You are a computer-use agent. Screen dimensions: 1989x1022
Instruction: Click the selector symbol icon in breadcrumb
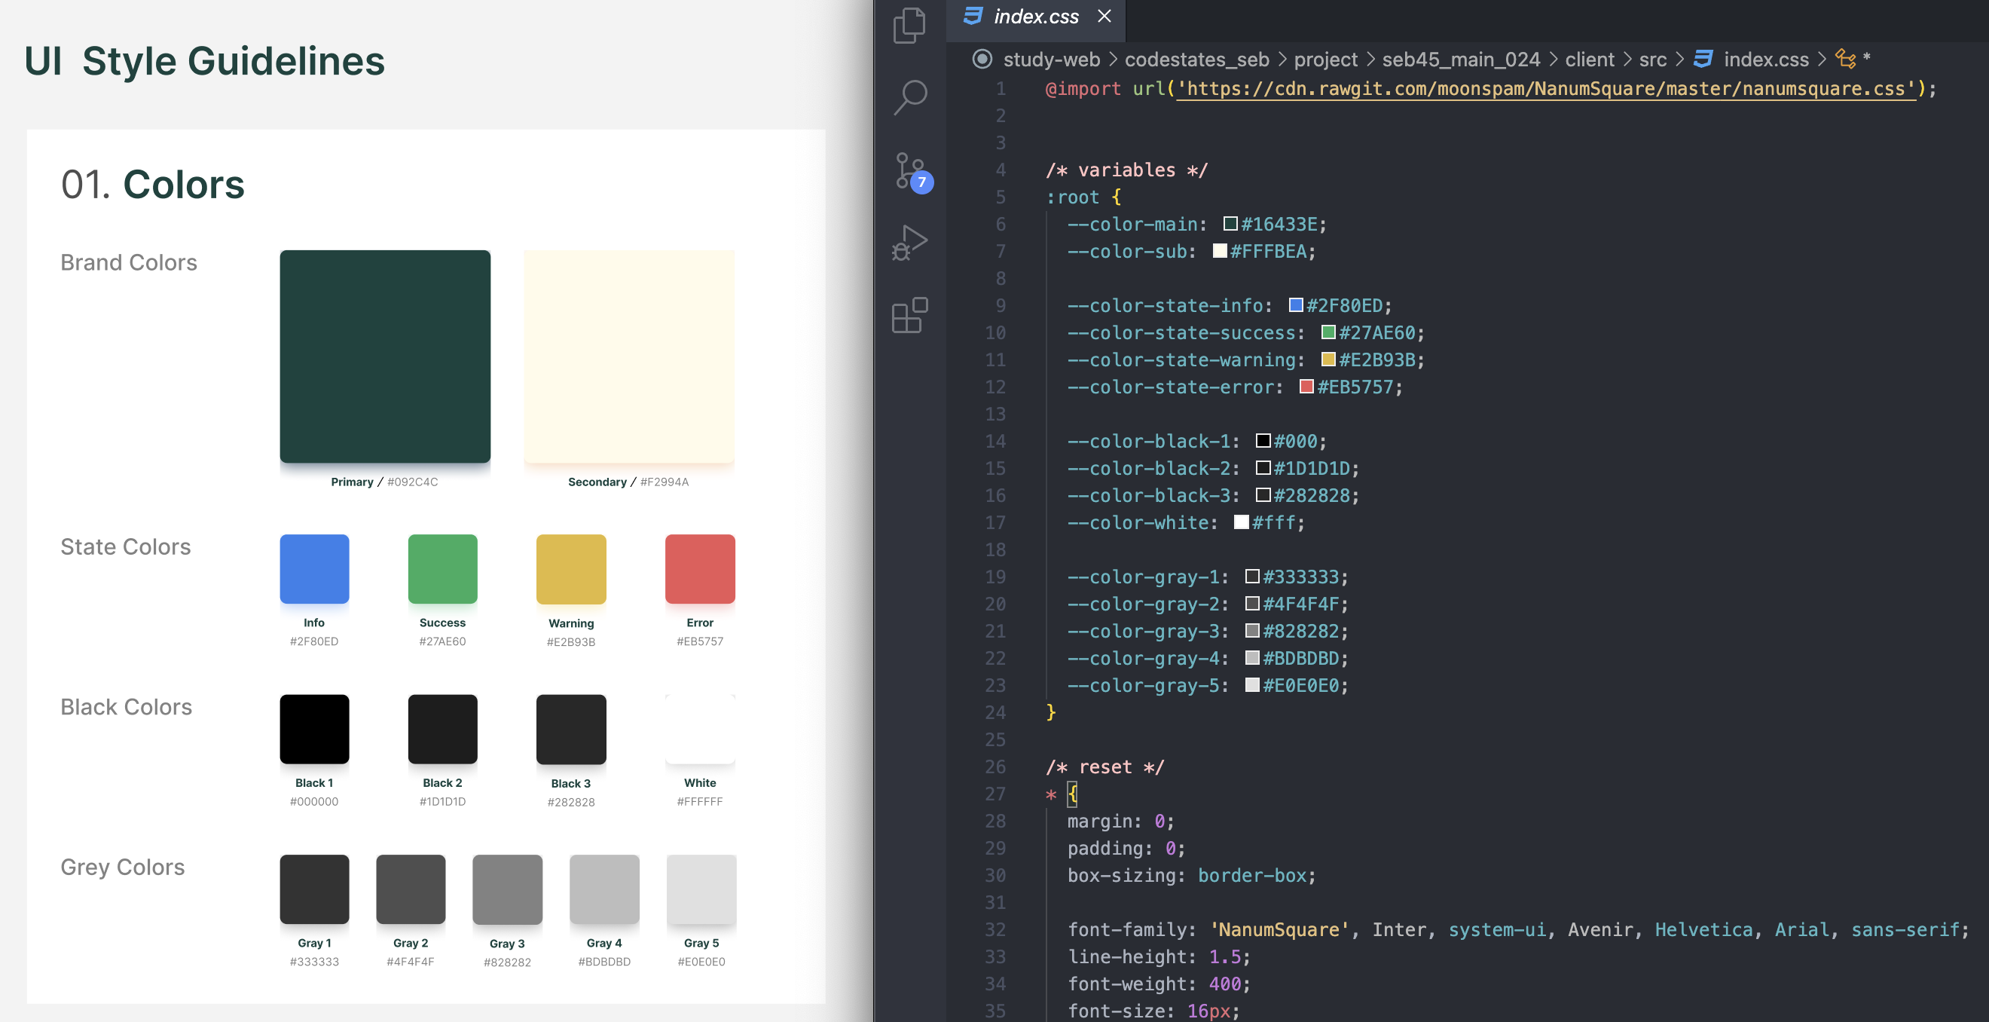[x=1845, y=59]
